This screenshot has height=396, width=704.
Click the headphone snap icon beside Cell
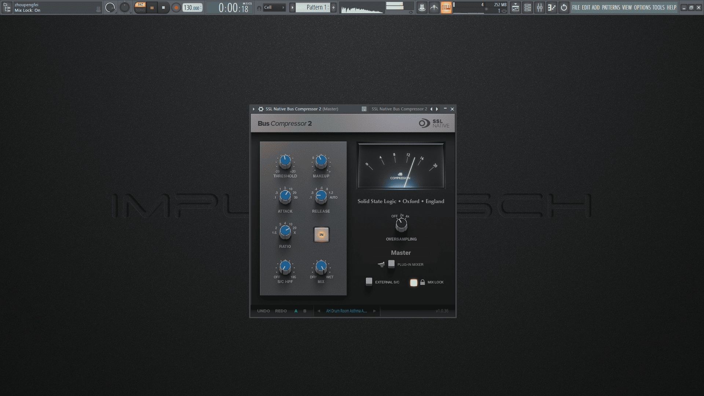(x=259, y=8)
